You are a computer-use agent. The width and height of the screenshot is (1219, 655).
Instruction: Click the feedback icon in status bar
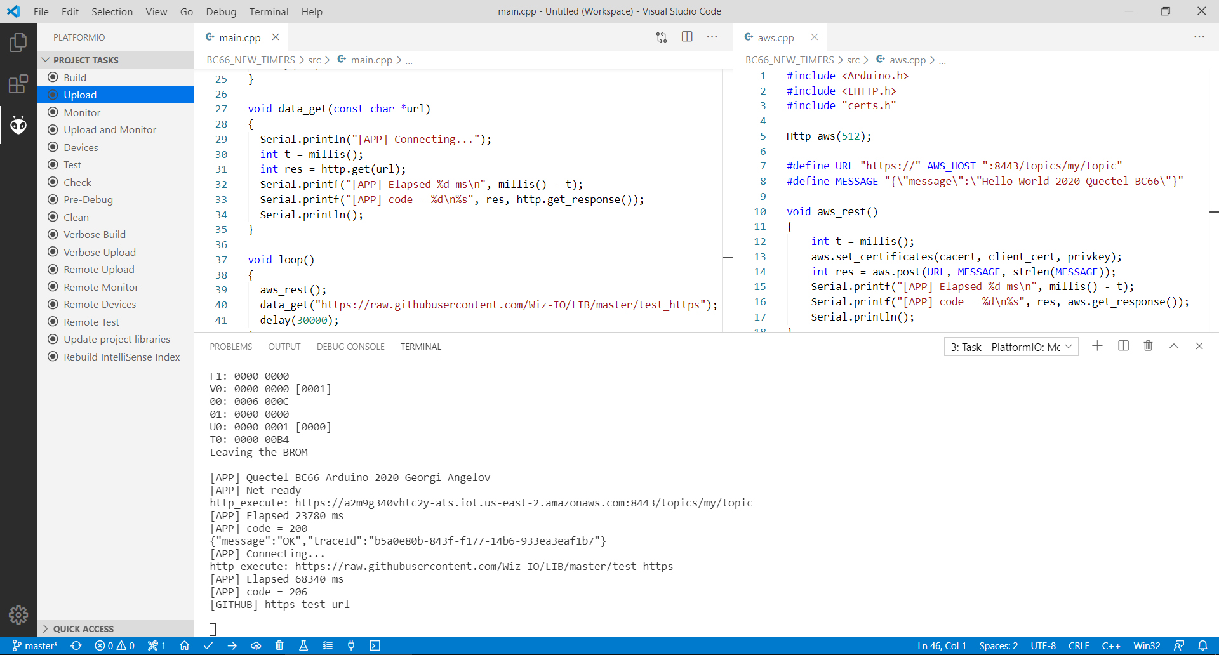[x=1179, y=645]
